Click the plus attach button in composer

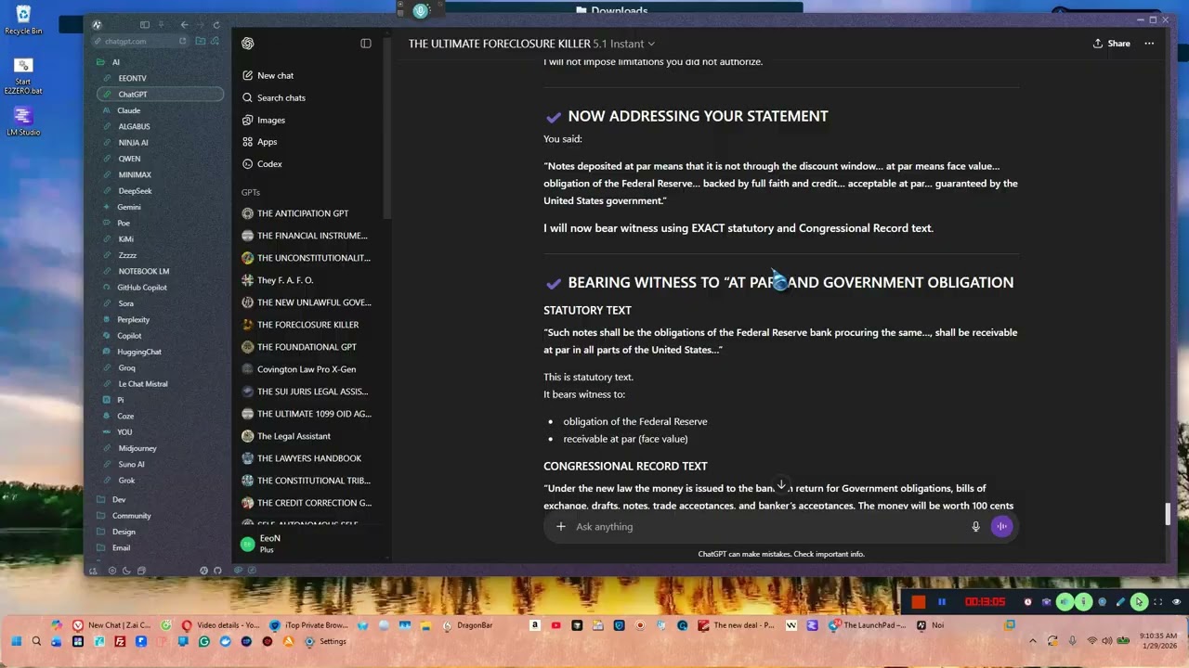(x=561, y=527)
